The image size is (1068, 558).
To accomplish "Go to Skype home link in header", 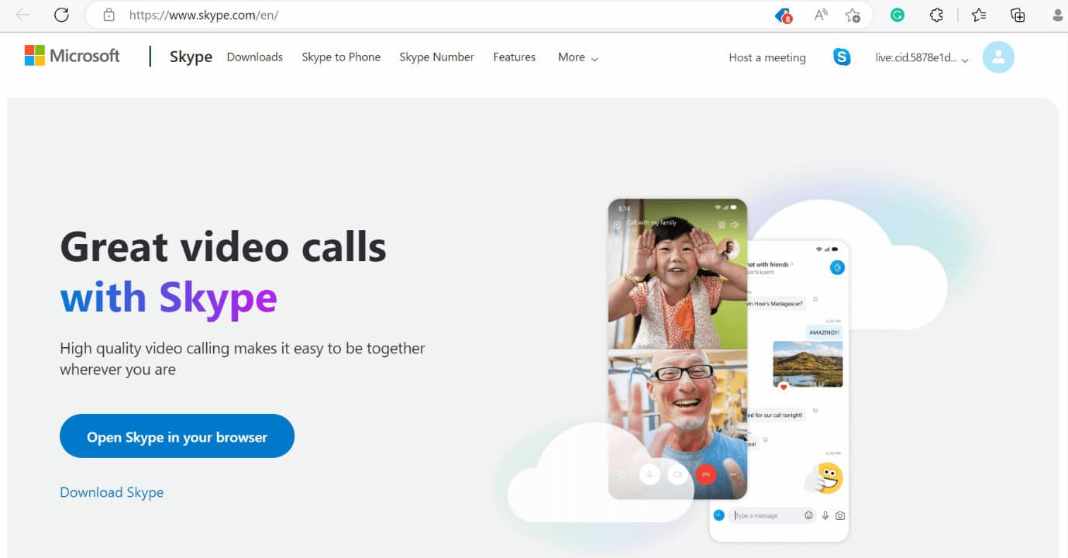I will click(191, 57).
